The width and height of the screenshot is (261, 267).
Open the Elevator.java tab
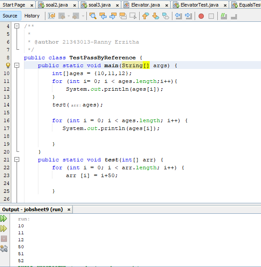point(145,5)
